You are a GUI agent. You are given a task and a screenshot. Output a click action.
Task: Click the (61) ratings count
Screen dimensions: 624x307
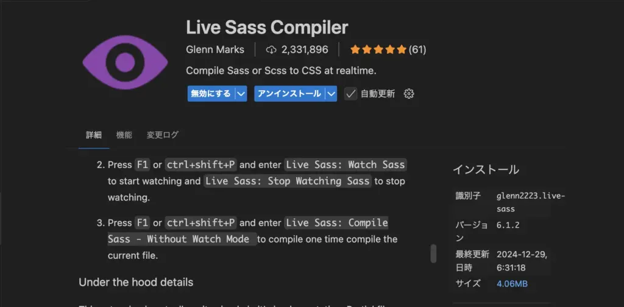(417, 50)
